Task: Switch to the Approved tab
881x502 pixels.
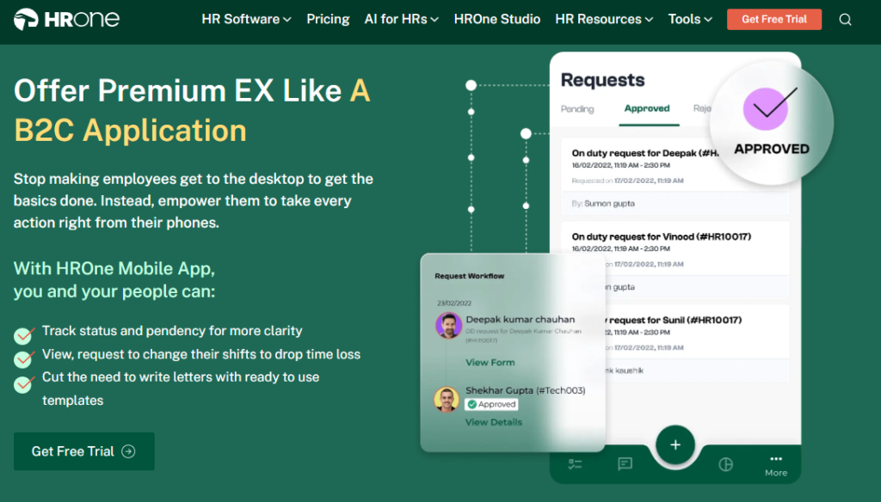Action: click(647, 108)
